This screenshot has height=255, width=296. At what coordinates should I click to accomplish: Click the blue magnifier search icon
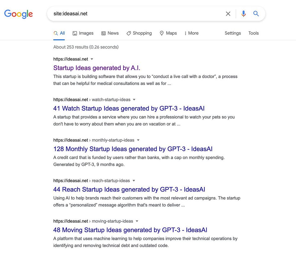[x=256, y=14]
